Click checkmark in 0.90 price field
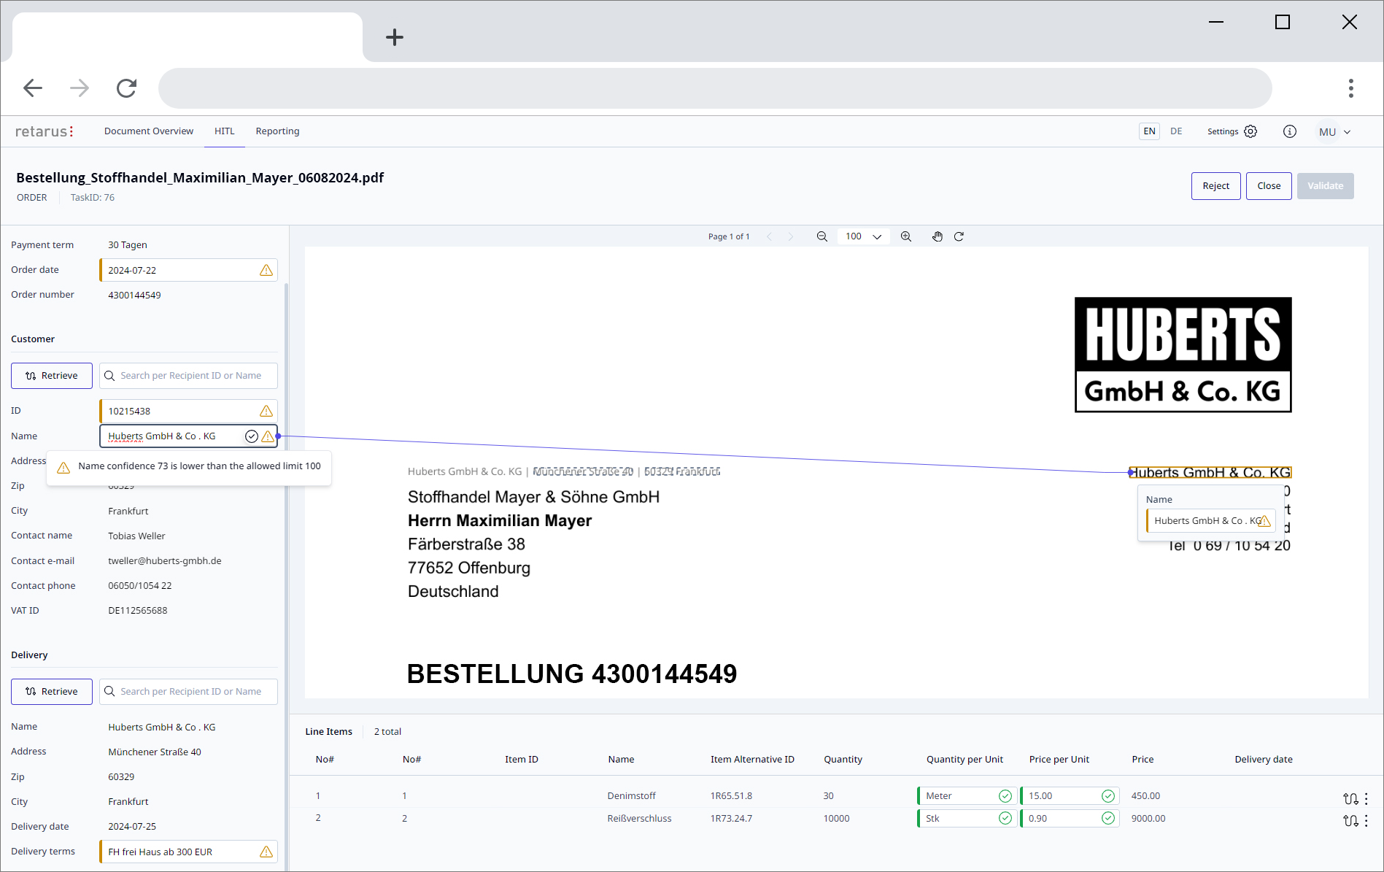This screenshot has width=1384, height=872. [1108, 819]
